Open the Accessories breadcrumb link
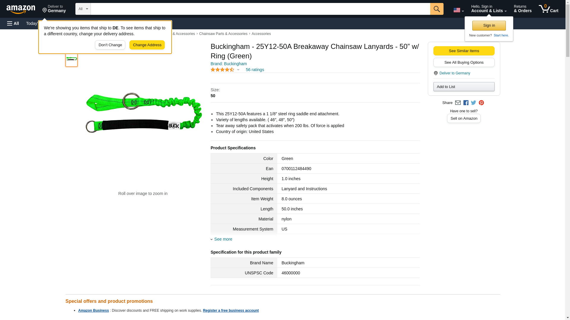Viewport: 570px width, 320px height. 261,34
